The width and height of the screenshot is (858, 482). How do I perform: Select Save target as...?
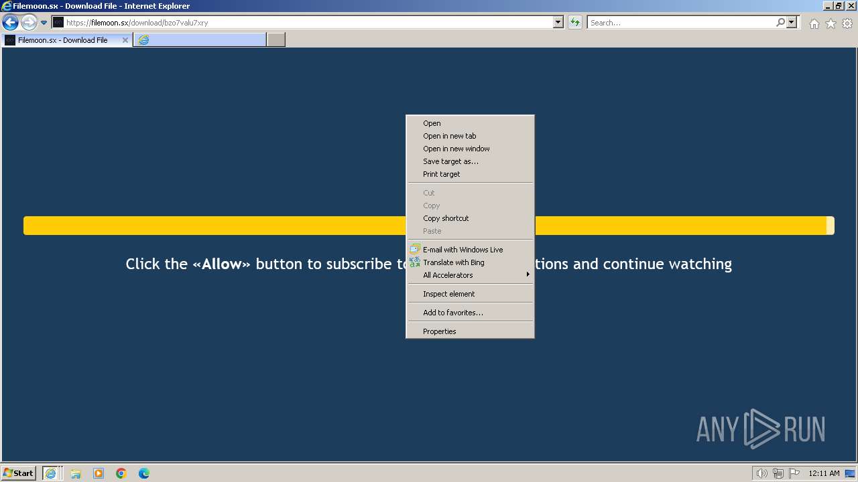(x=470, y=161)
